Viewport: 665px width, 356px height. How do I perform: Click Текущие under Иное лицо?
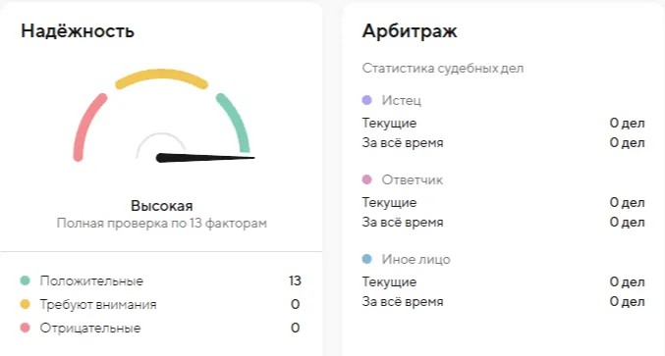coord(389,281)
